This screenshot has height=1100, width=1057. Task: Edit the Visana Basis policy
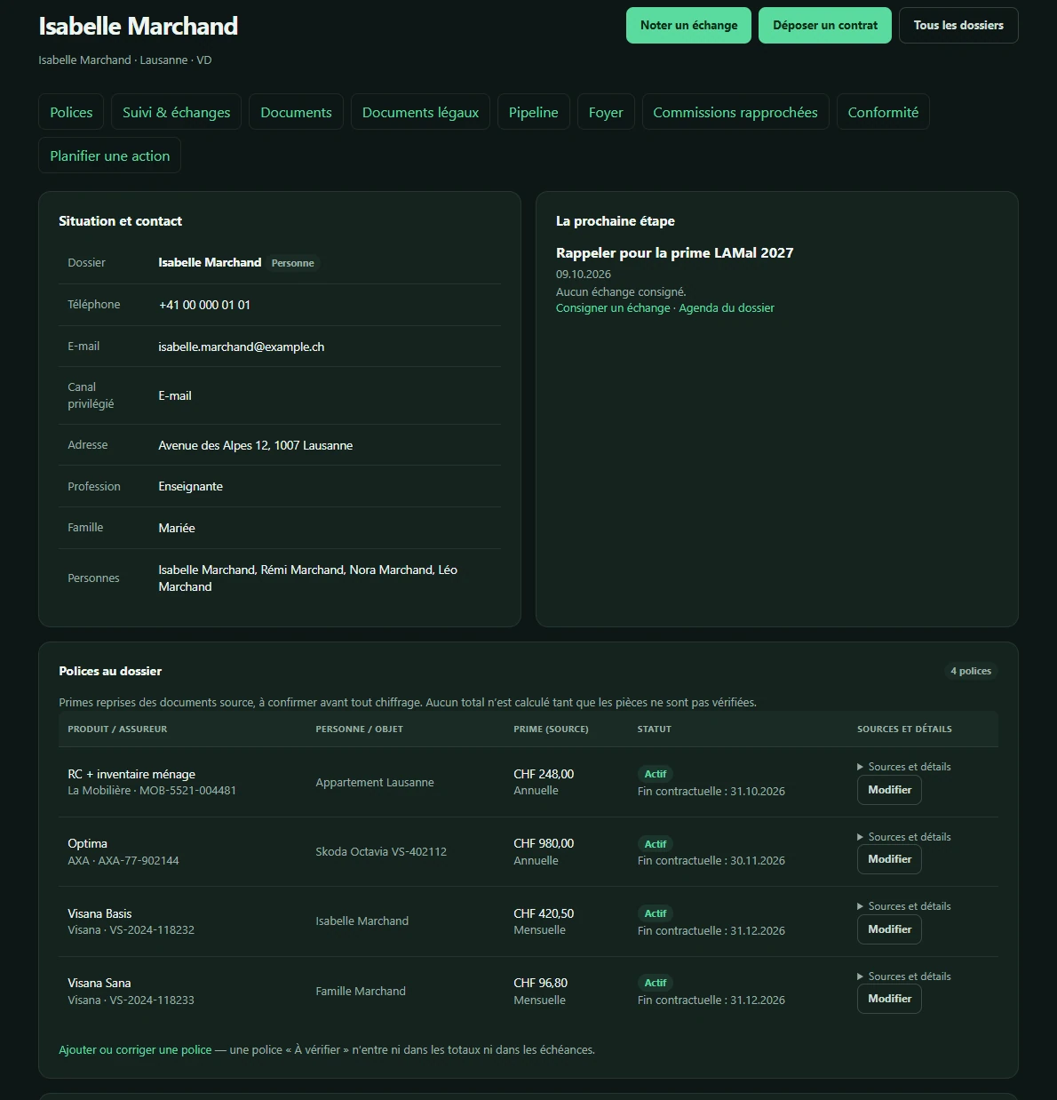tap(889, 929)
